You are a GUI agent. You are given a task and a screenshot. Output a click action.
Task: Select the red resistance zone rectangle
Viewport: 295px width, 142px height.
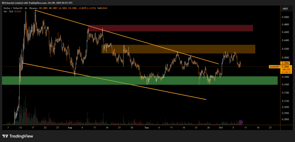click(173, 28)
